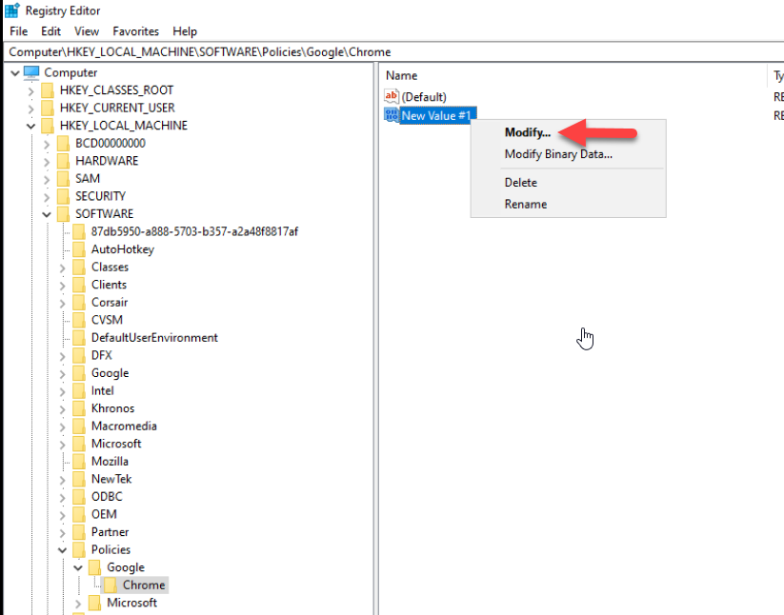Select the Microsoft key under SOFTWARE
Image resolution: width=784 pixels, height=615 pixels.
point(116,444)
